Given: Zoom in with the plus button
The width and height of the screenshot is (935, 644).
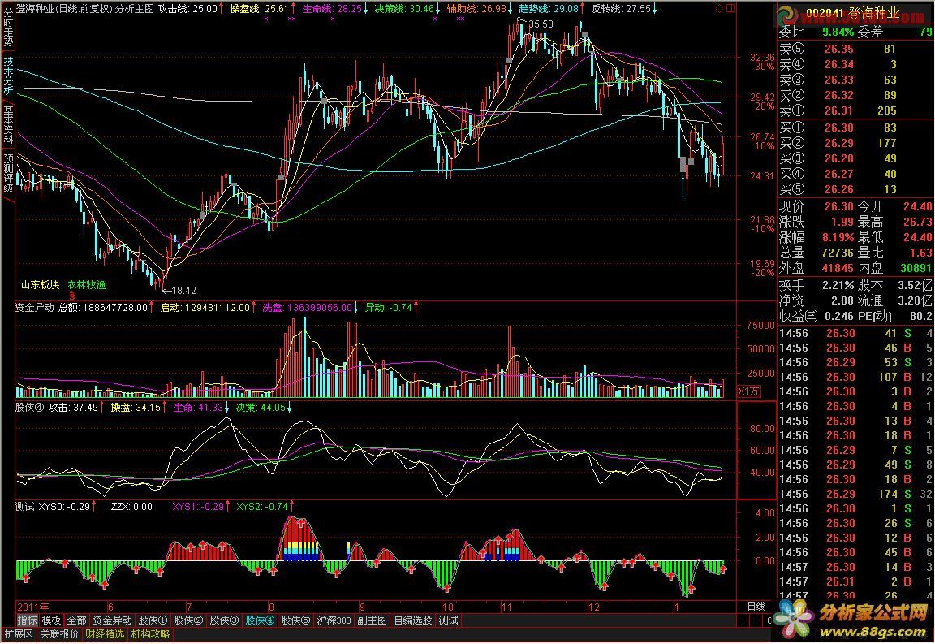Looking at the screenshot, I should tap(743, 620).
